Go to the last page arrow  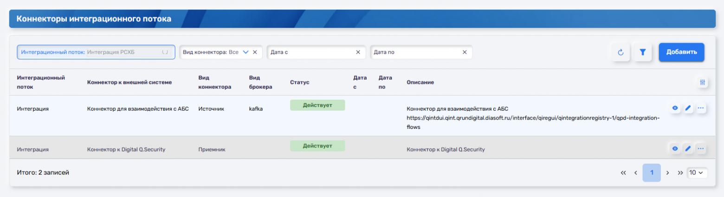(x=680, y=172)
